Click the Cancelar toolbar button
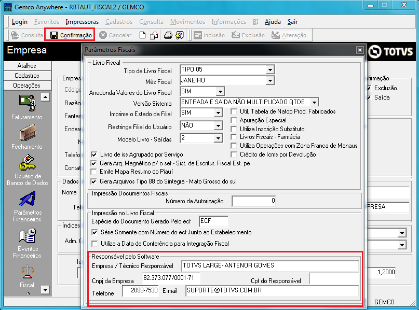The width and height of the screenshot is (419, 310). pyautogui.click(x=115, y=35)
